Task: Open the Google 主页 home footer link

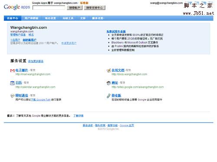Action: pos(127,125)
